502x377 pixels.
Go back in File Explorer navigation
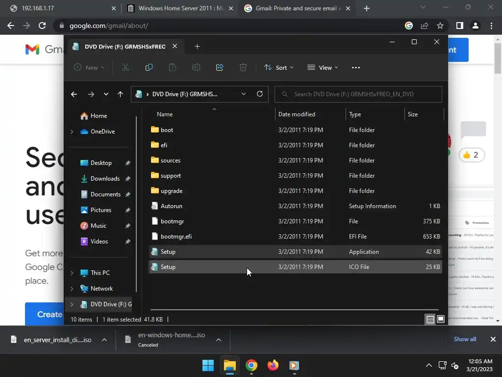[x=74, y=94]
